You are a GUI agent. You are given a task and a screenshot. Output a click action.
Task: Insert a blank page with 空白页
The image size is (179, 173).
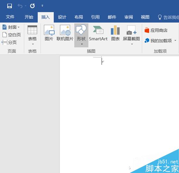[12, 35]
